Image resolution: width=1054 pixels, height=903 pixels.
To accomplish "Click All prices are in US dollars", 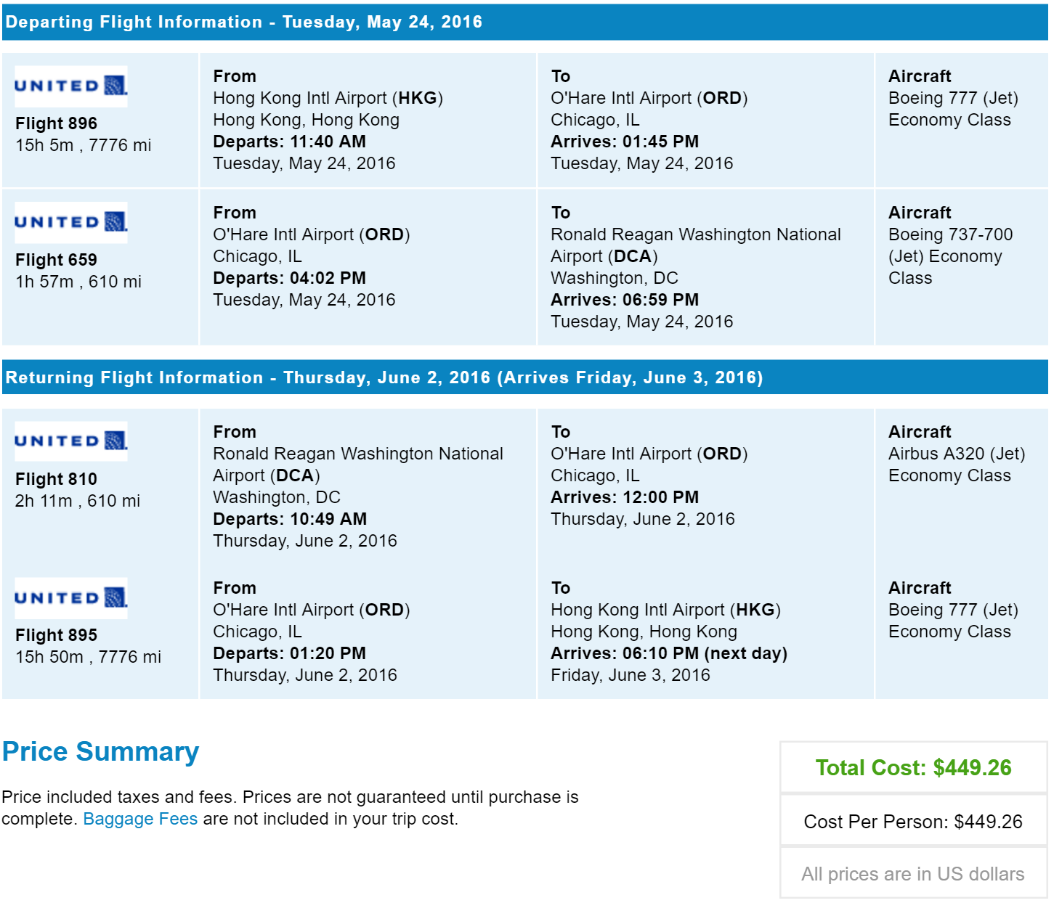I will [x=913, y=874].
